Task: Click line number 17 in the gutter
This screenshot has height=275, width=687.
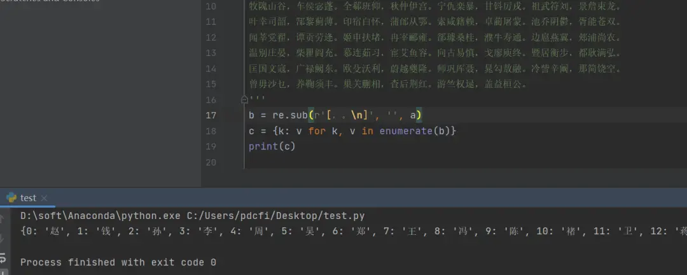Action: coord(211,115)
